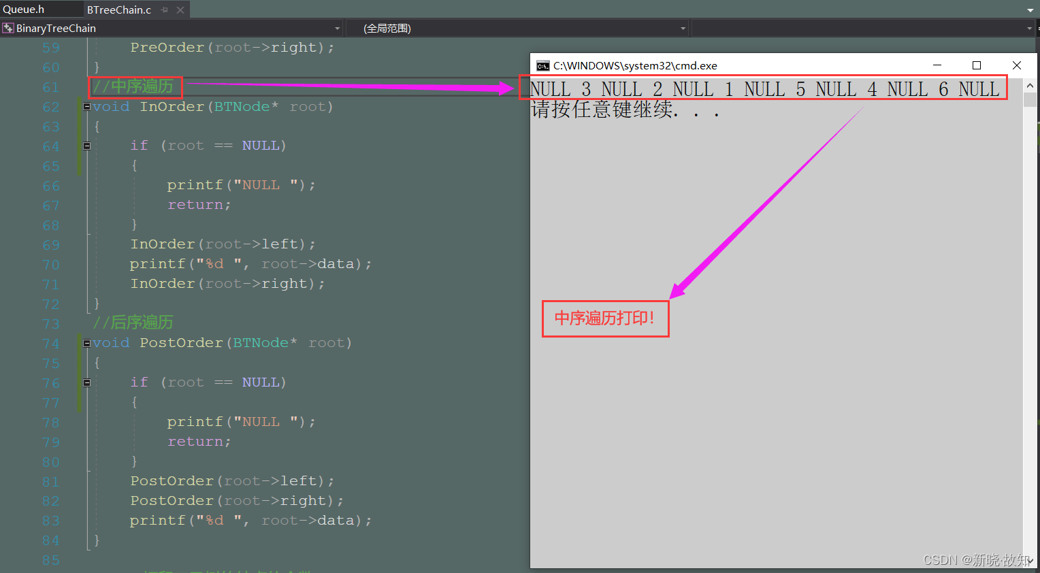This screenshot has width=1040, height=573.
Task: Pin the BTreeChain.c tab
Action: coord(165,10)
